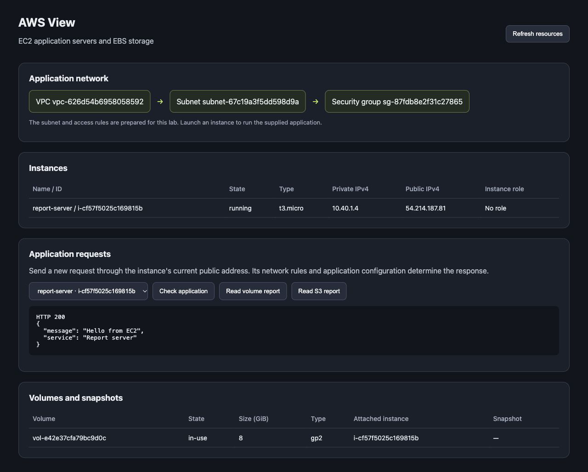Click the Snapshot column header

507,419
